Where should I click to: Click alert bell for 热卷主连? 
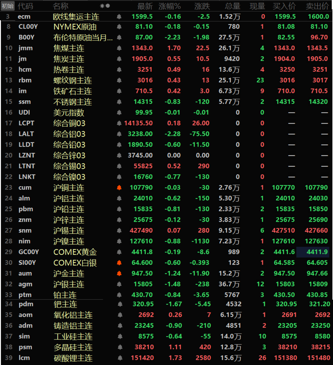(x=119, y=70)
